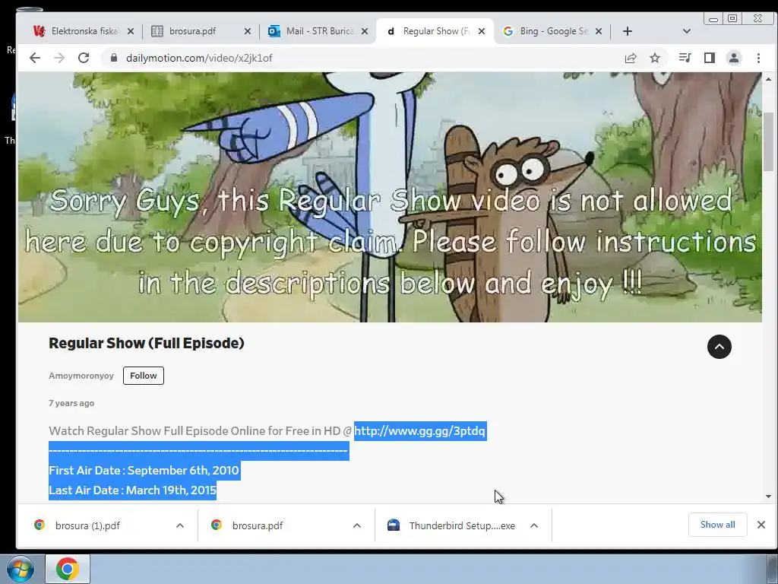Restore the Chrome window size
778x584 pixels.
click(x=732, y=18)
